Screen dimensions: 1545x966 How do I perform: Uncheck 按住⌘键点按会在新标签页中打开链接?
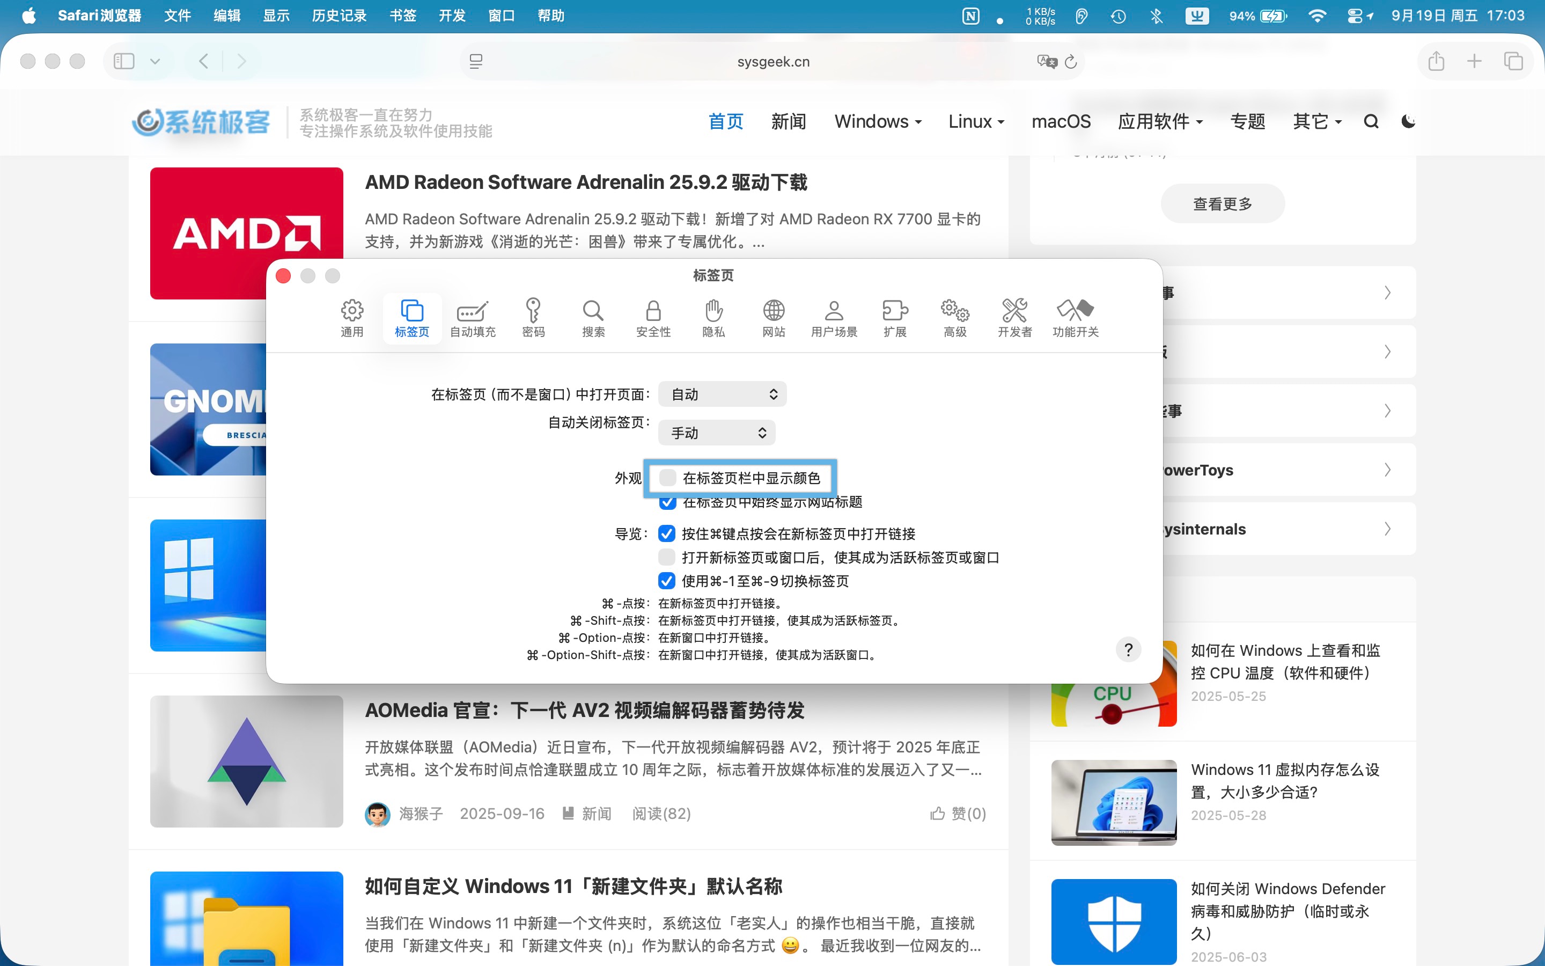pyautogui.click(x=666, y=533)
